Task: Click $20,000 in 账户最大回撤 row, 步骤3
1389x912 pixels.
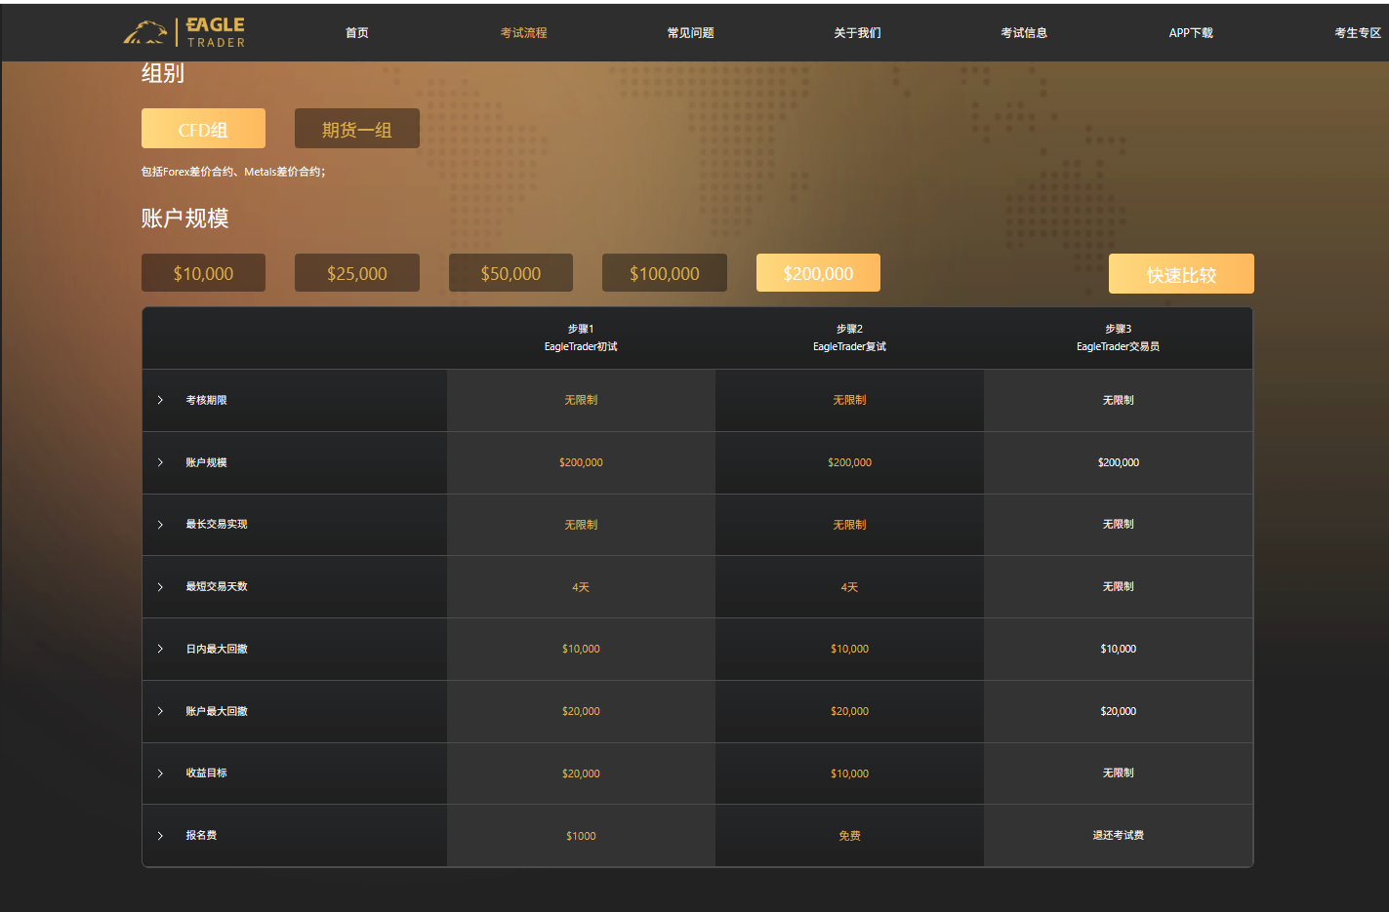Action: pyautogui.click(x=1119, y=711)
